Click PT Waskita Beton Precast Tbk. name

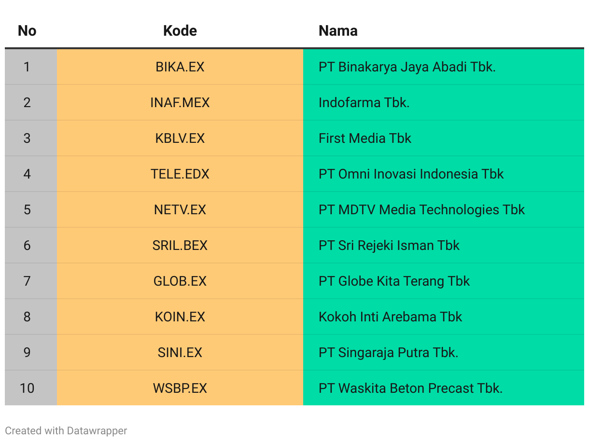(x=410, y=388)
